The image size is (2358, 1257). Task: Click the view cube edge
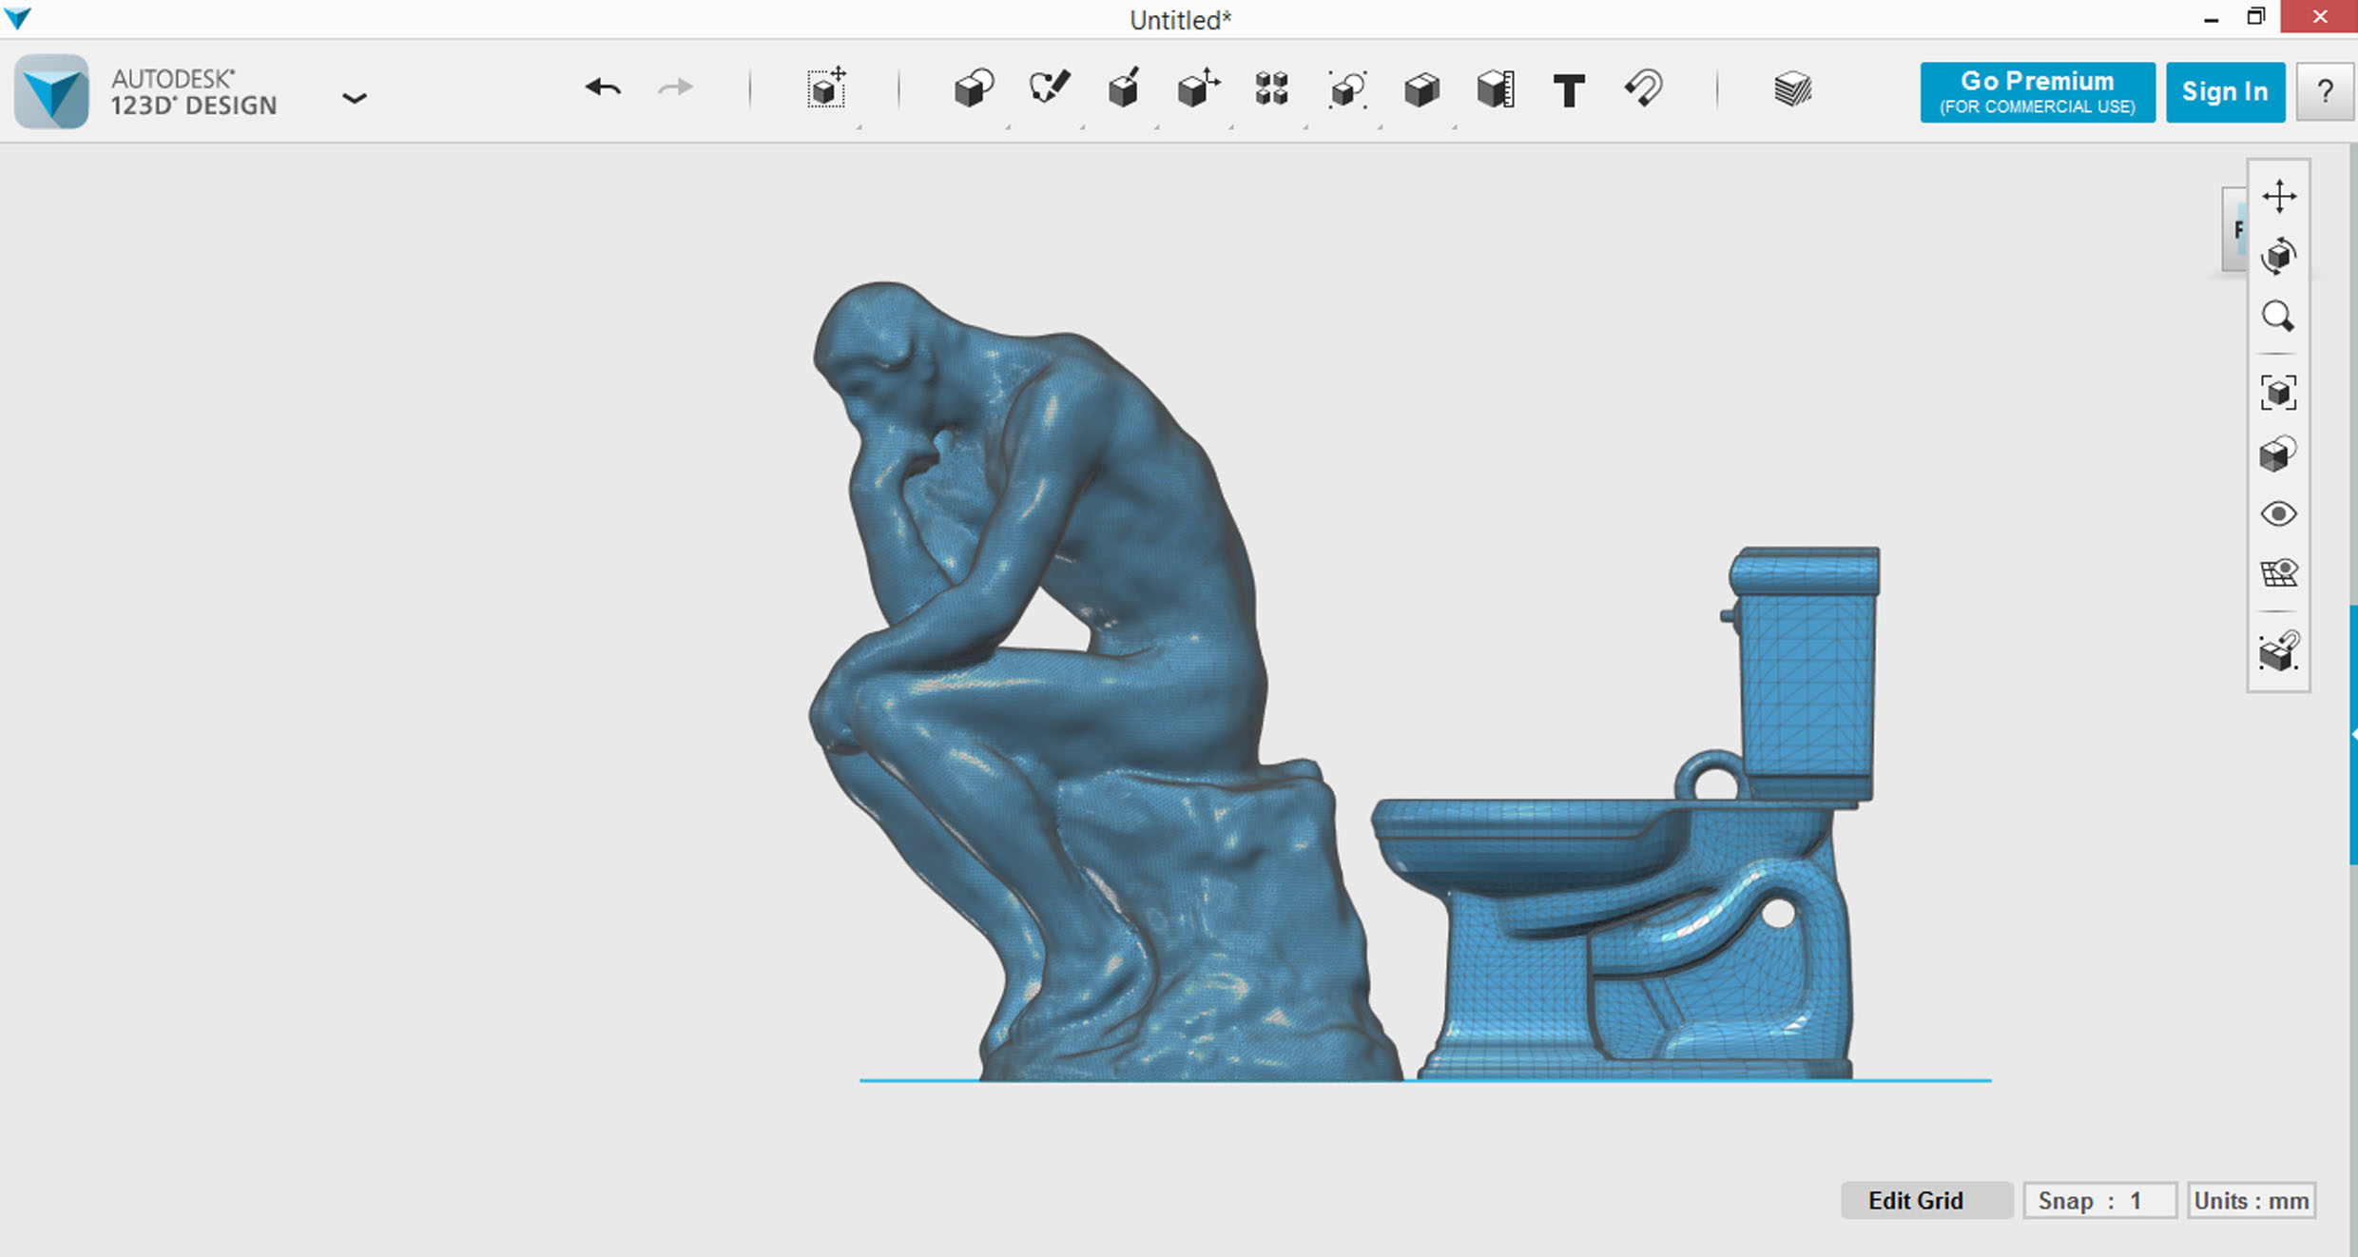point(2235,229)
